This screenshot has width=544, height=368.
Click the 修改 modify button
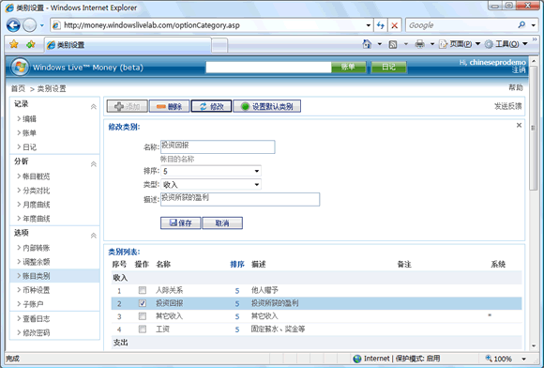(x=211, y=106)
